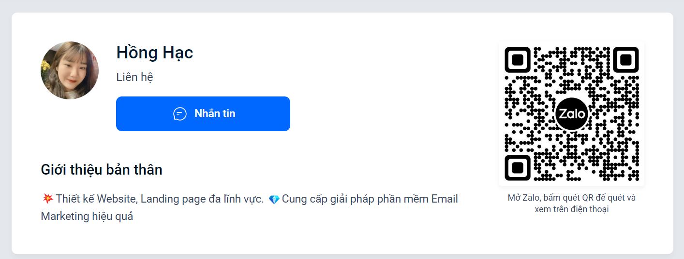Click the blue diamond emoji in the bio
684x259 pixels.
tap(274, 199)
